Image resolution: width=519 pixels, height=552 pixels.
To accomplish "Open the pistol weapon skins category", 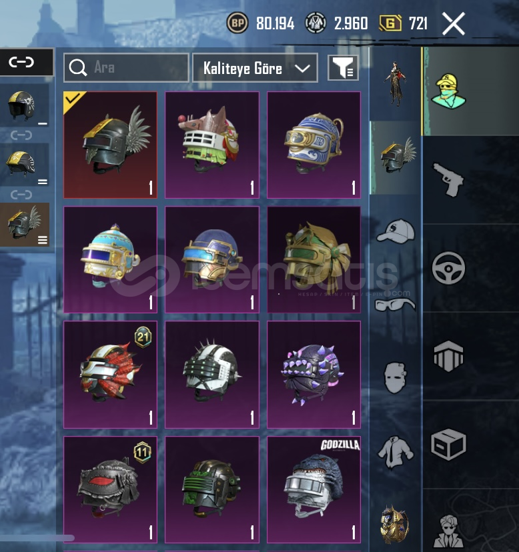I will [x=448, y=179].
